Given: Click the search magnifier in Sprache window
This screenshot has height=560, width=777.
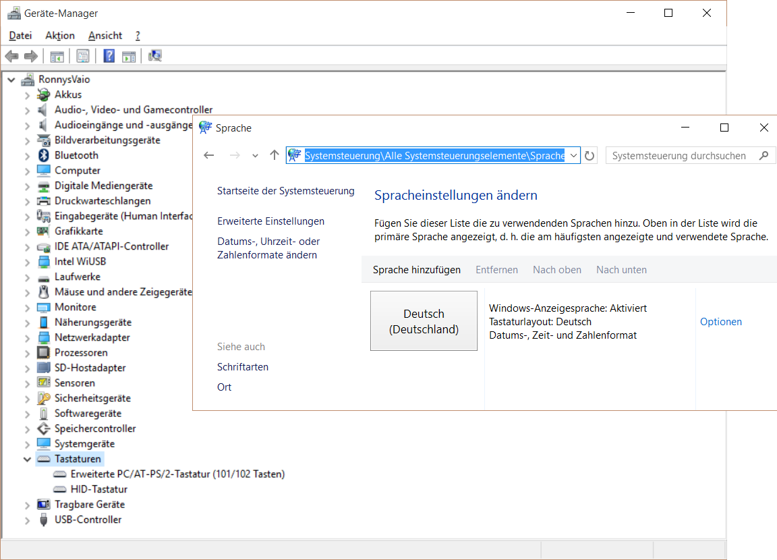Looking at the screenshot, I should click(x=764, y=156).
